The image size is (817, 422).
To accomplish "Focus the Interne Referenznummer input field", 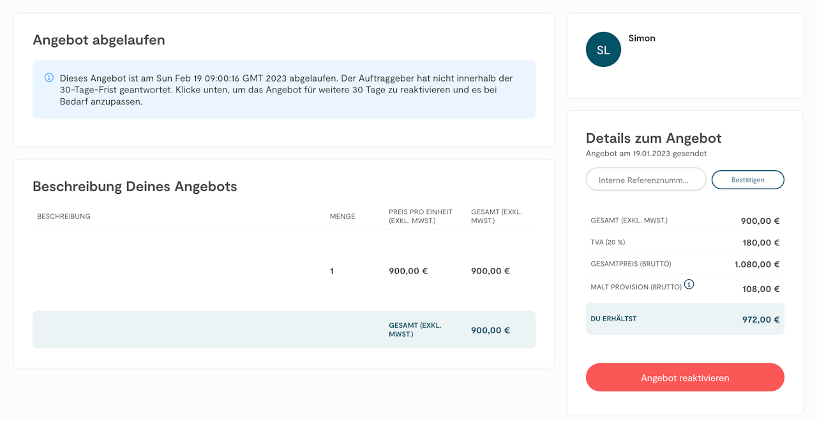I will 645,180.
